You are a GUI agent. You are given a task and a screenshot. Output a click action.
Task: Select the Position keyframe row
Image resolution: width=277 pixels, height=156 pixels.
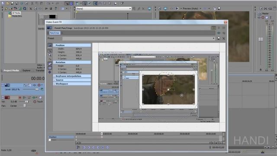coord(61,137)
